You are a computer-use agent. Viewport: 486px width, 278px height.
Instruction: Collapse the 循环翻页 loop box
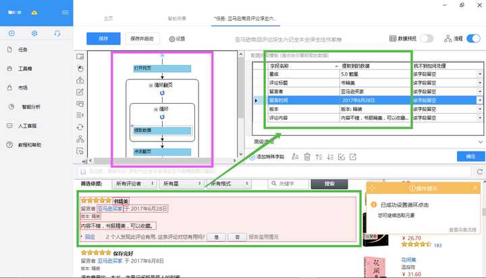(151, 85)
